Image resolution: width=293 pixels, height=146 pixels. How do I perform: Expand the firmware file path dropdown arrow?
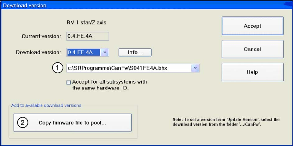point(195,68)
